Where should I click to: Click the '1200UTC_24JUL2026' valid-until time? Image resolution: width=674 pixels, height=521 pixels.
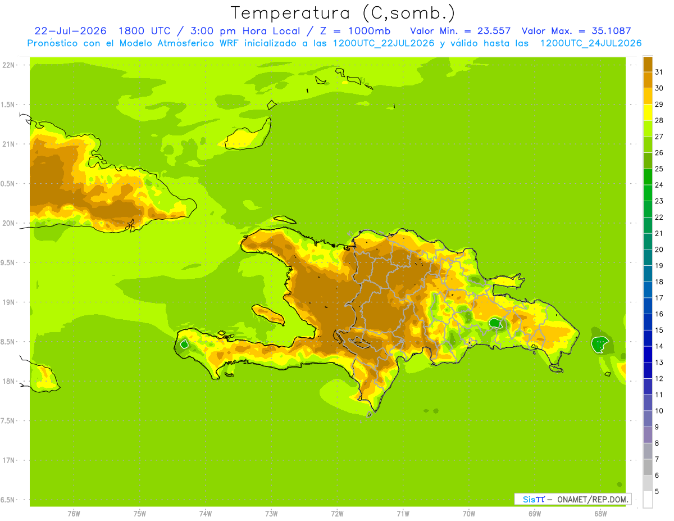(591, 43)
